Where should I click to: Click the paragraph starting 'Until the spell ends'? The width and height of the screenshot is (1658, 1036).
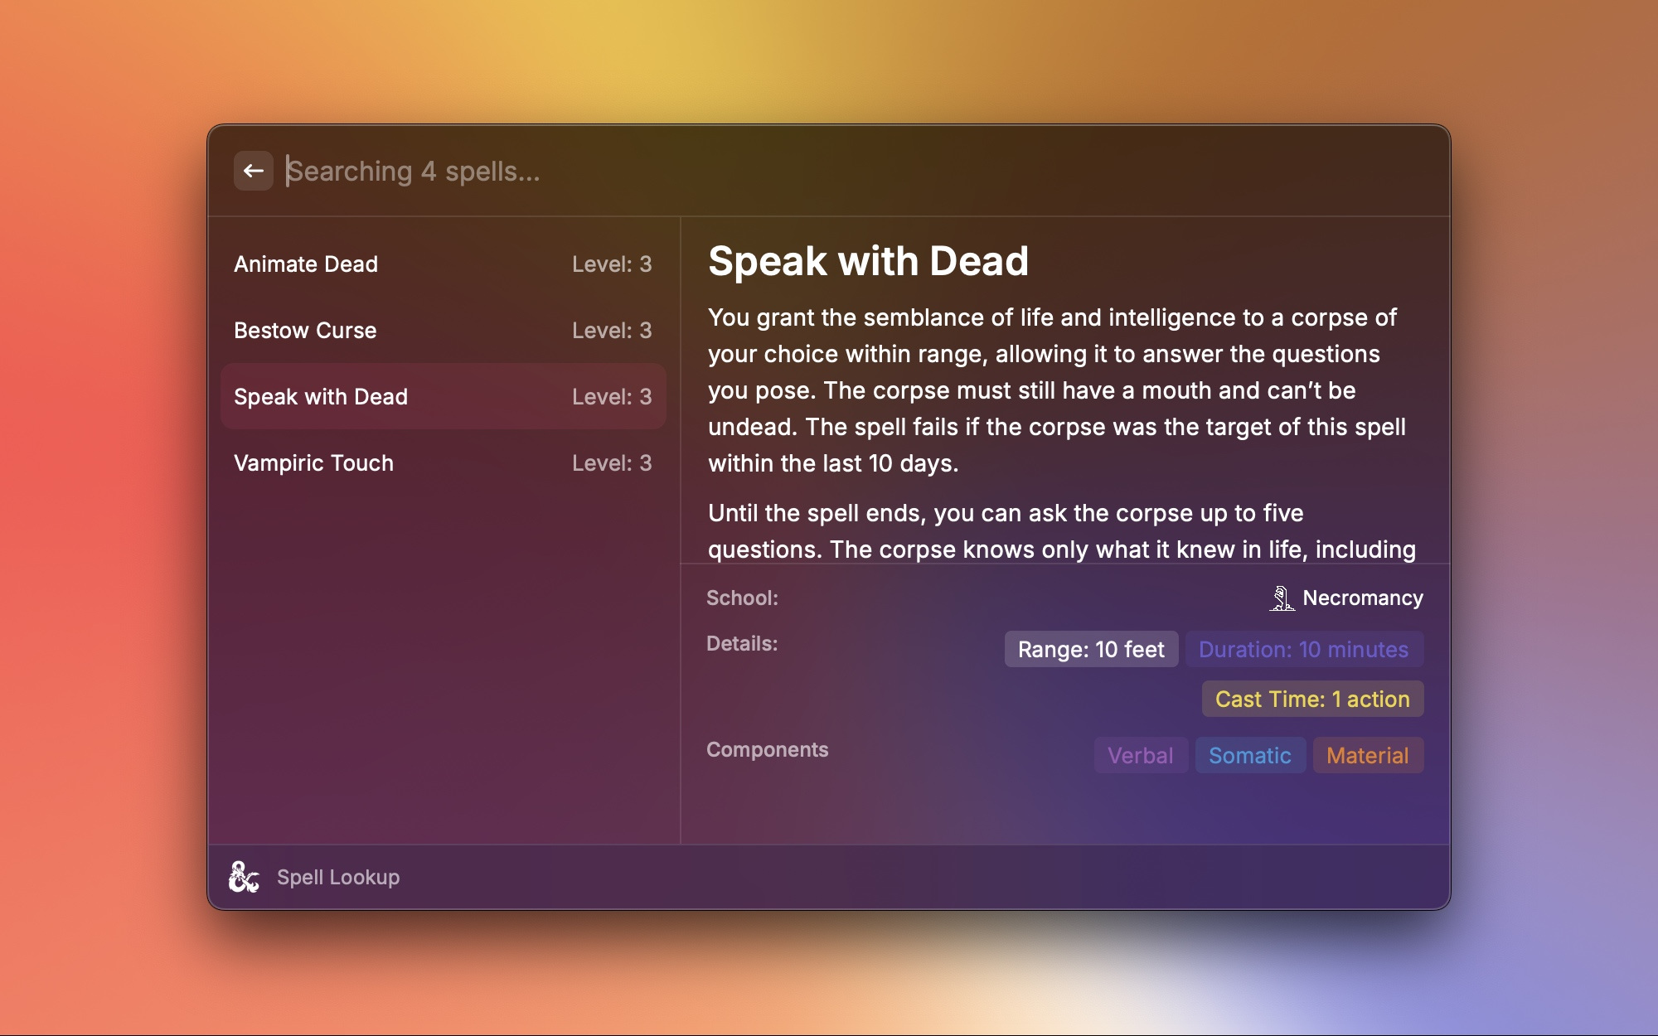click(1062, 530)
